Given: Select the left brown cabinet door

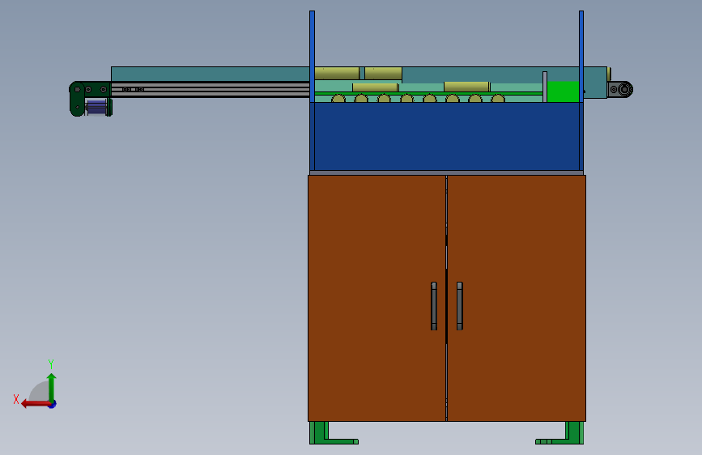Looking at the screenshot, I should [377, 298].
